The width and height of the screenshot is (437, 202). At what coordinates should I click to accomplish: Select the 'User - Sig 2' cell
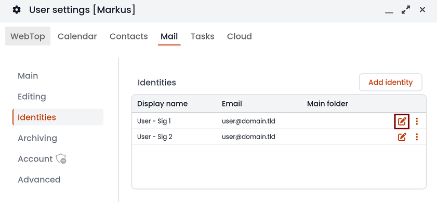154,137
